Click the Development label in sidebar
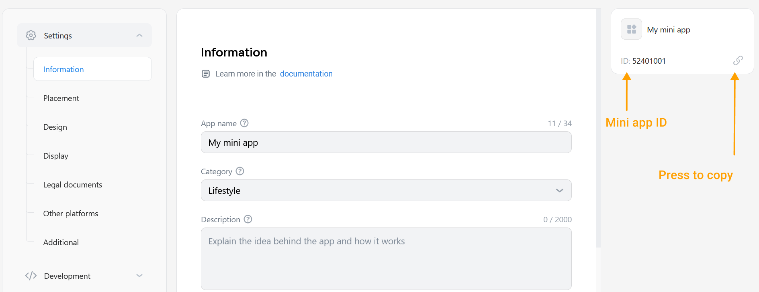This screenshot has height=292, width=759. point(67,276)
